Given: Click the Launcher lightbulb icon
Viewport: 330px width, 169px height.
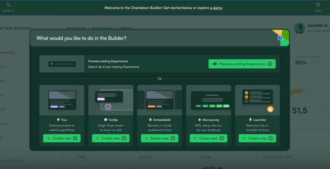Looking at the screenshot, I should pos(250,120).
